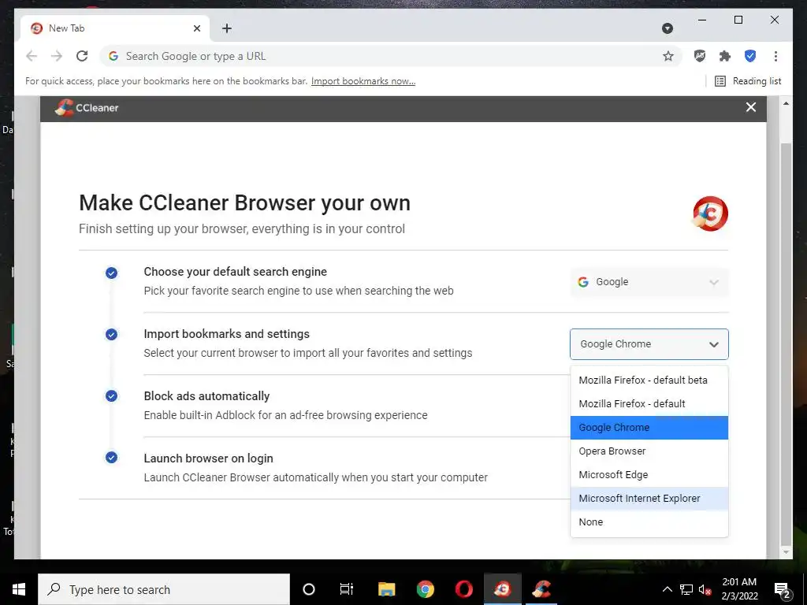
Task: Open the Adblock shield extension icon
Action: 700,56
